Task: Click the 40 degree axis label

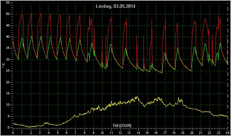Action: [8, 37]
